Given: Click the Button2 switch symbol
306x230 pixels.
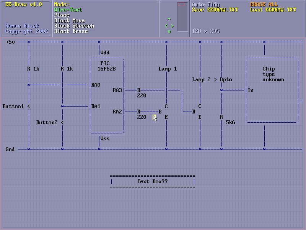Looking at the screenshot, I should point(62,122).
